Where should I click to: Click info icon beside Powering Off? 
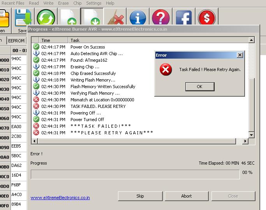(36, 113)
